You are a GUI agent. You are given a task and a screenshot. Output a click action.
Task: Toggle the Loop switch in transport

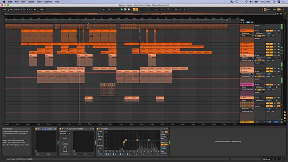168,9
